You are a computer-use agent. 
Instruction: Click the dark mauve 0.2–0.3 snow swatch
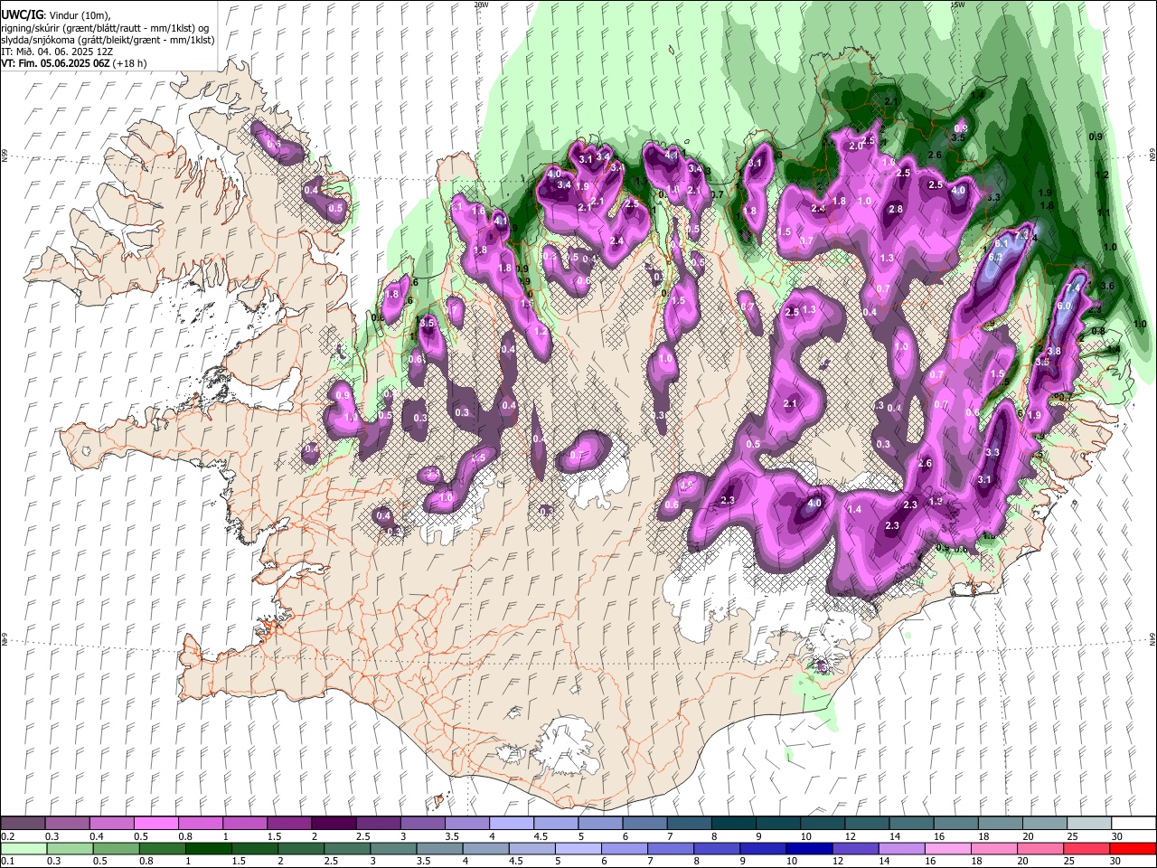click(23, 824)
